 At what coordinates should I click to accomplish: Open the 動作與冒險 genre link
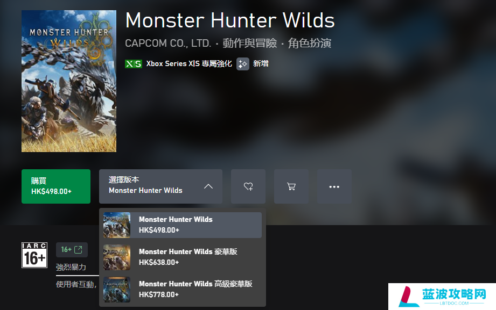(x=249, y=43)
